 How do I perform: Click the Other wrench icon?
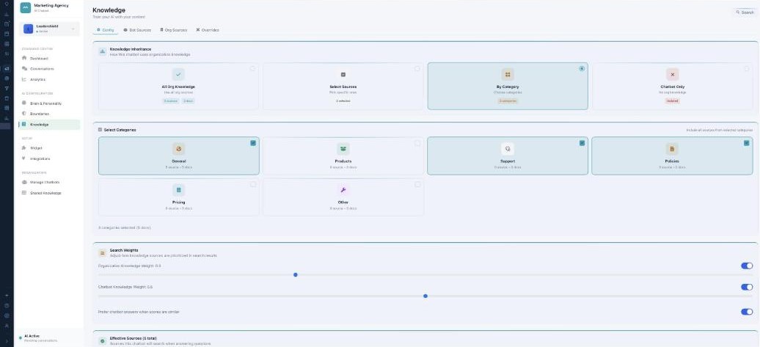pyautogui.click(x=343, y=190)
